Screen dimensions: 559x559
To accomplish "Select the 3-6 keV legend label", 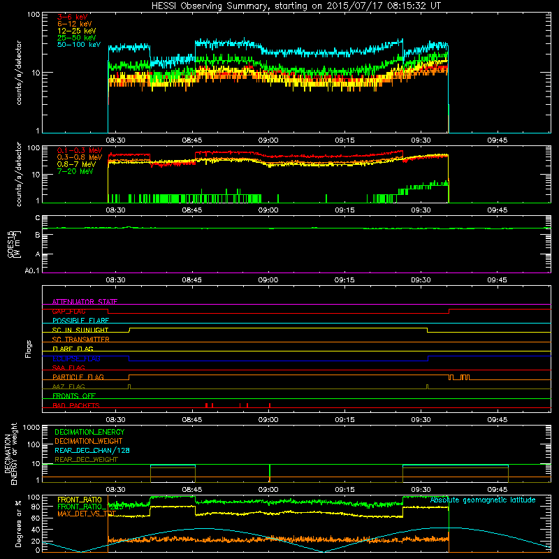I will (72, 17).
